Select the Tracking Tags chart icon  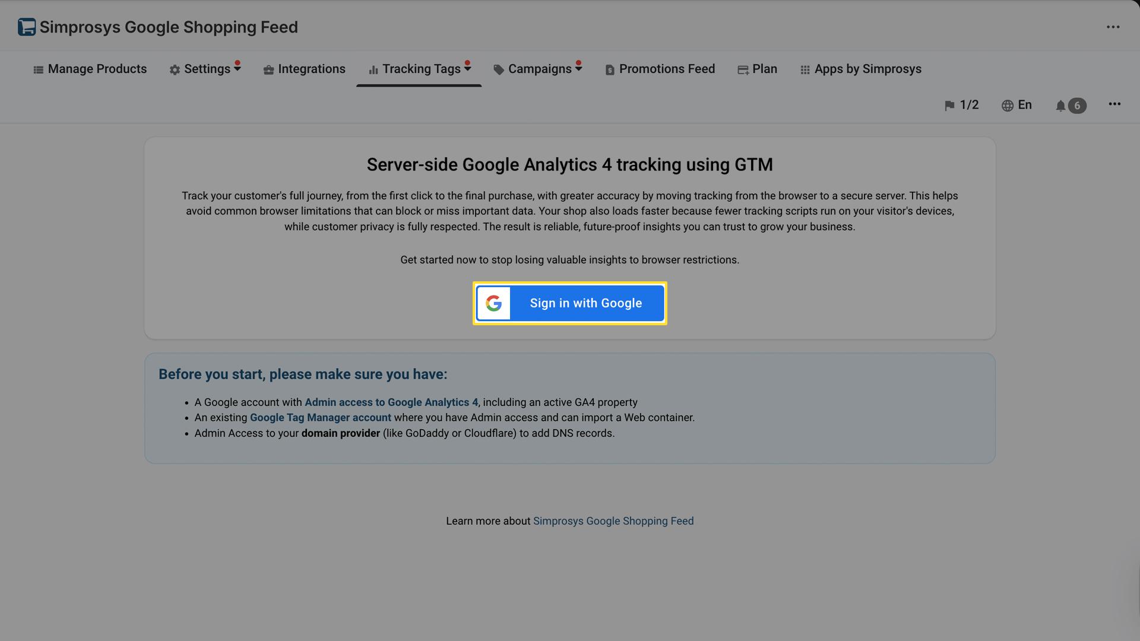click(x=373, y=69)
